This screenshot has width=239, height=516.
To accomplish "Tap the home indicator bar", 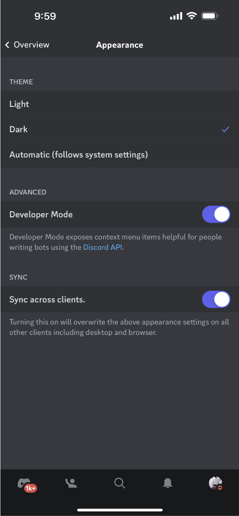I will (x=119, y=510).
